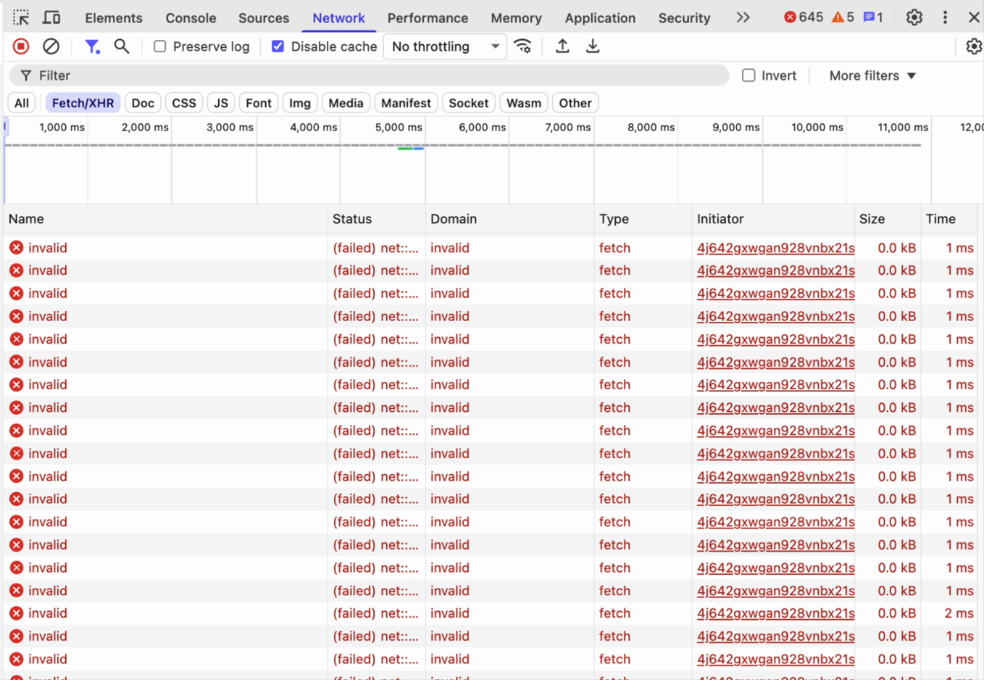Viewport: 984px width, 680px height.
Task: Sort by the Initiator column header
Action: pyautogui.click(x=774, y=219)
